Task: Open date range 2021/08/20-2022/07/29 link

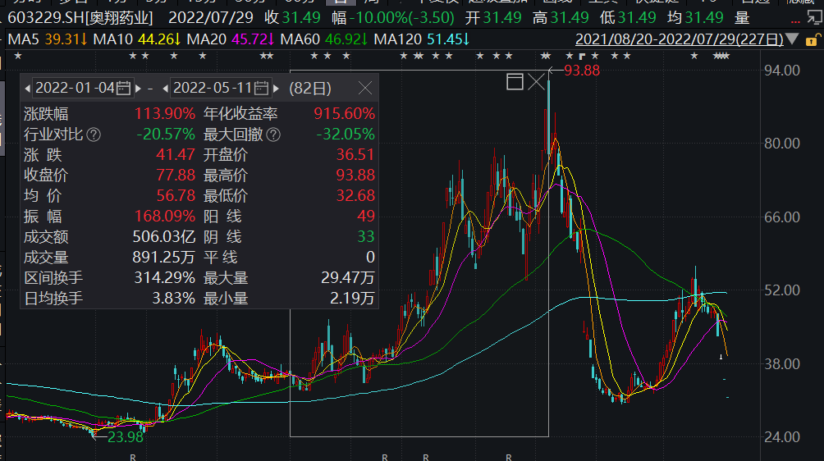Action: click(679, 39)
